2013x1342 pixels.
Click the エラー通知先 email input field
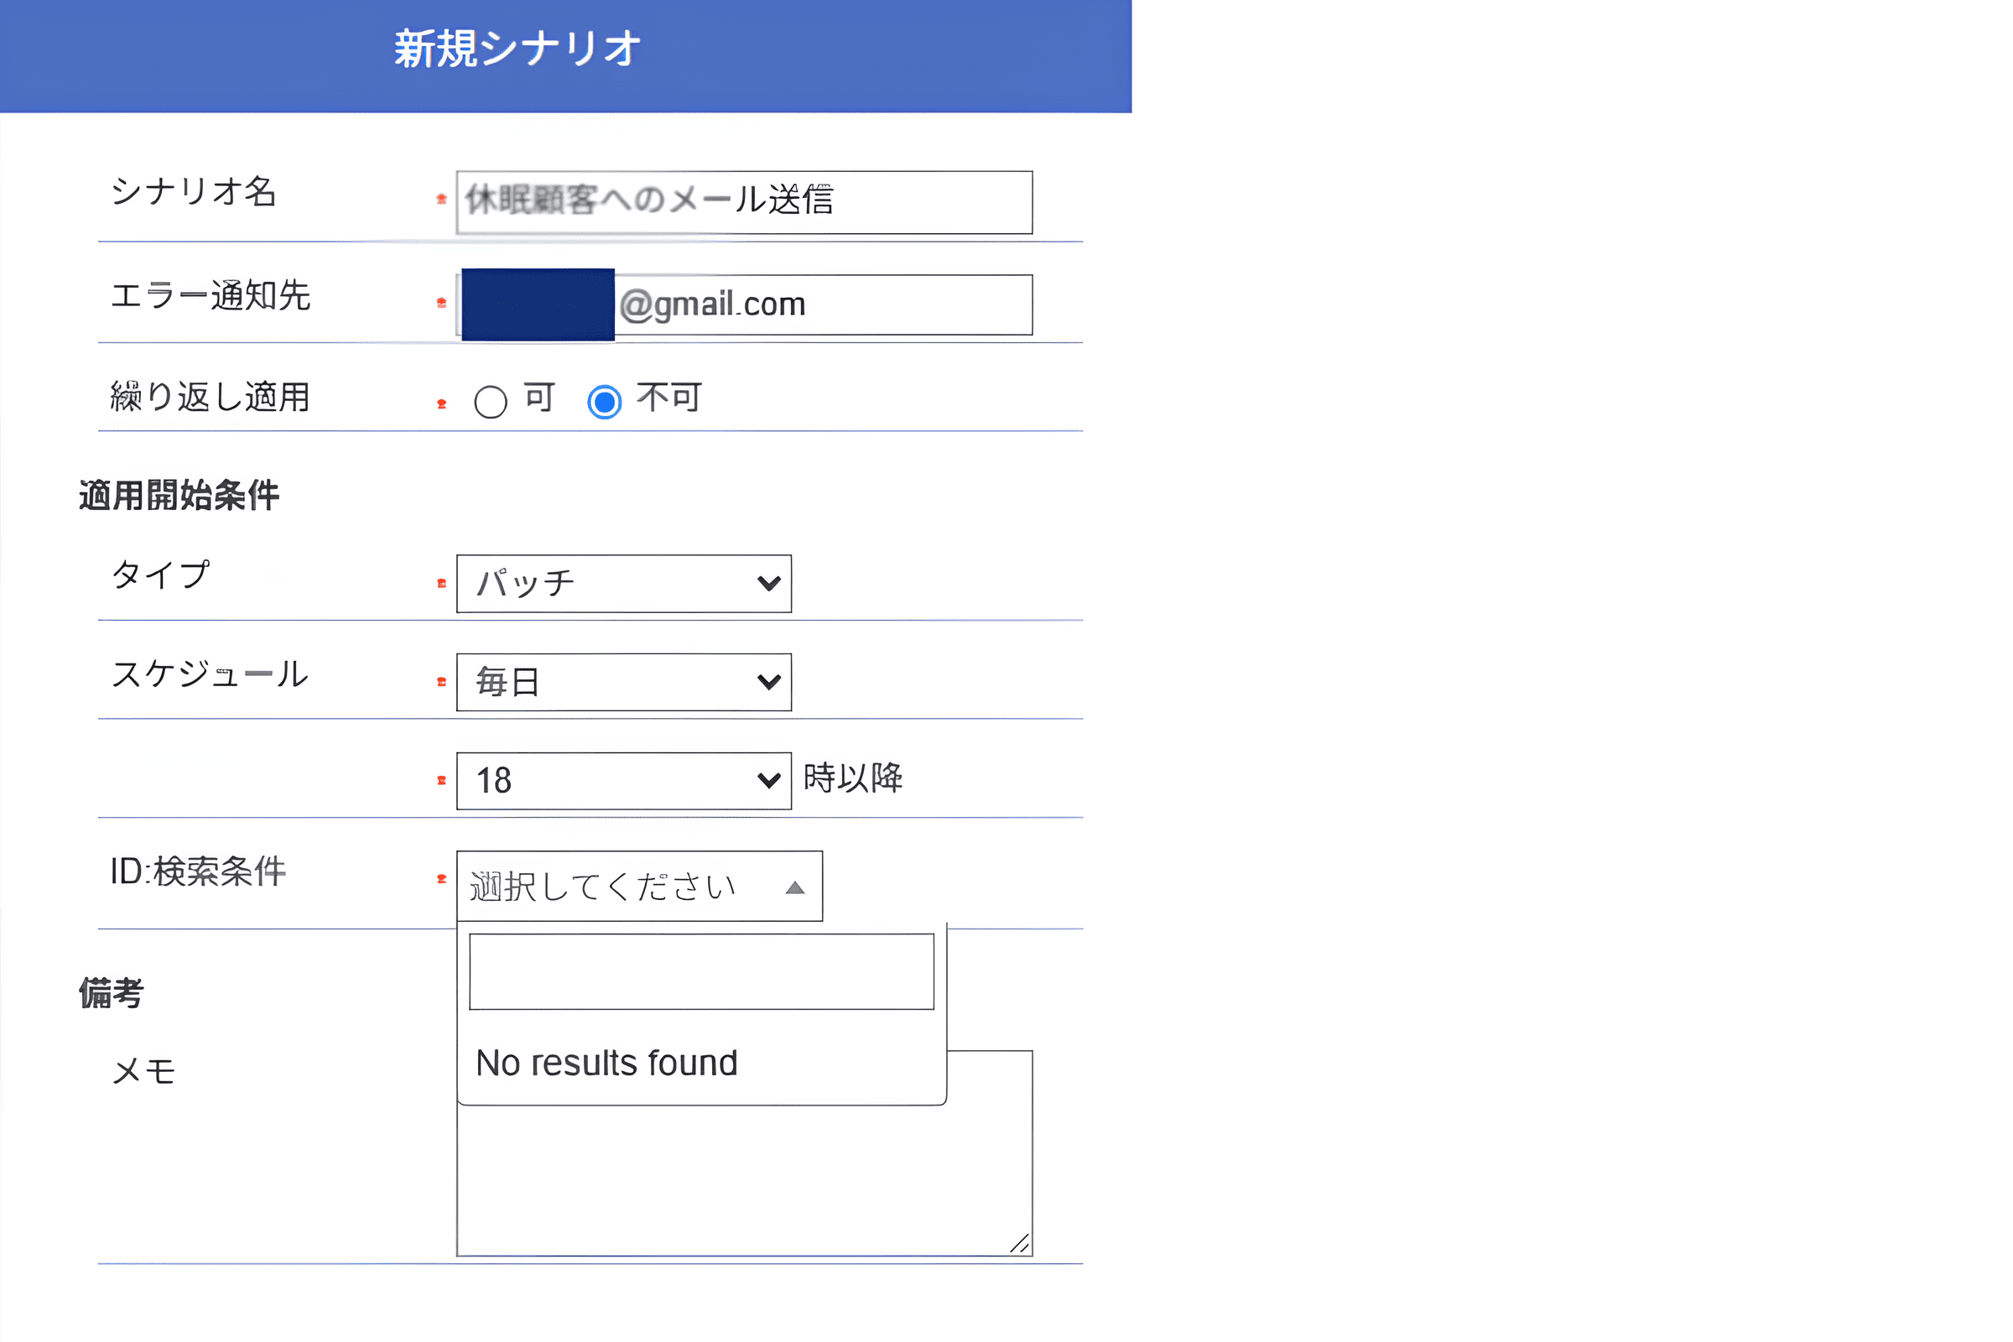click(744, 304)
